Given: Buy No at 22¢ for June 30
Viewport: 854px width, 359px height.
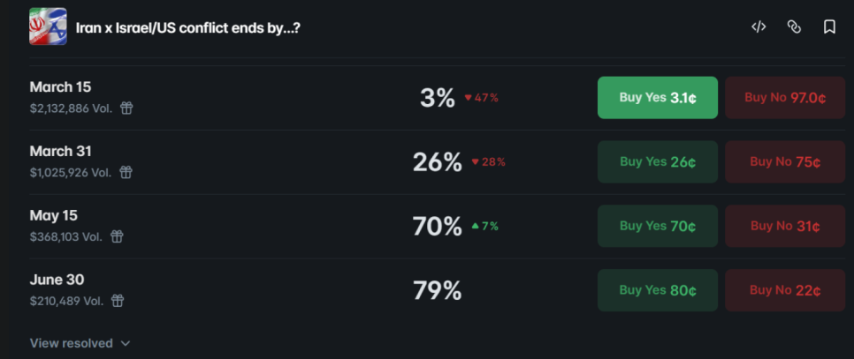Looking at the screenshot, I should (x=785, y=290).
